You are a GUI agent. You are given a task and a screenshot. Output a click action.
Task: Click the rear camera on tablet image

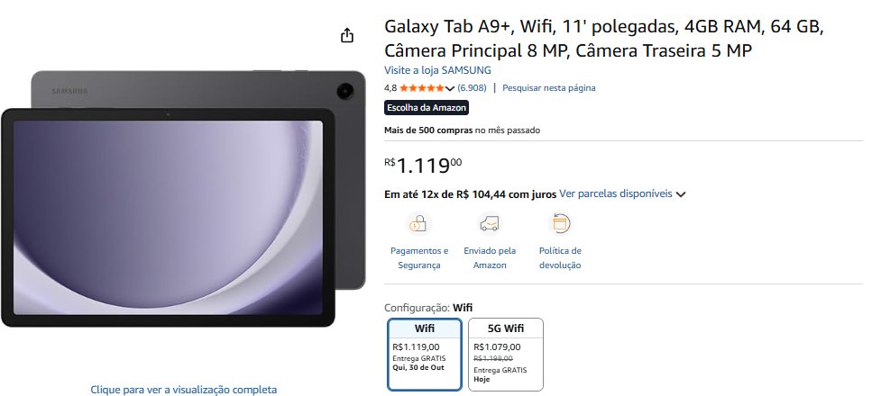345,92
